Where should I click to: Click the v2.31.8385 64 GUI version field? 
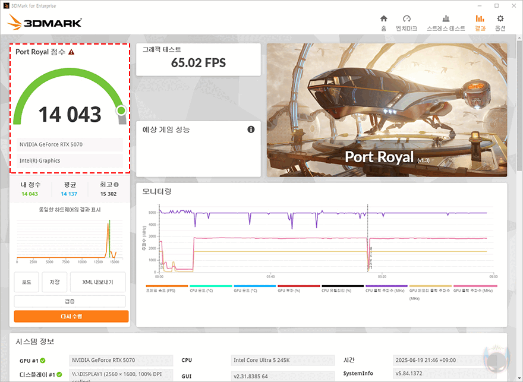pos(283,376)
